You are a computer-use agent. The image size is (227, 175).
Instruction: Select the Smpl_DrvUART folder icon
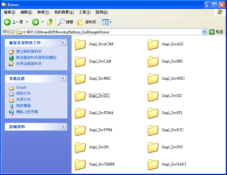(153, 165)
